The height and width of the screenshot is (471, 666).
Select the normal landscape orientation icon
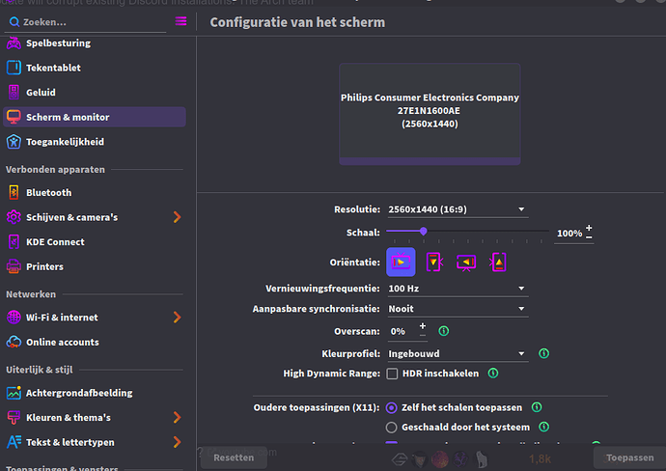point(401,263)
